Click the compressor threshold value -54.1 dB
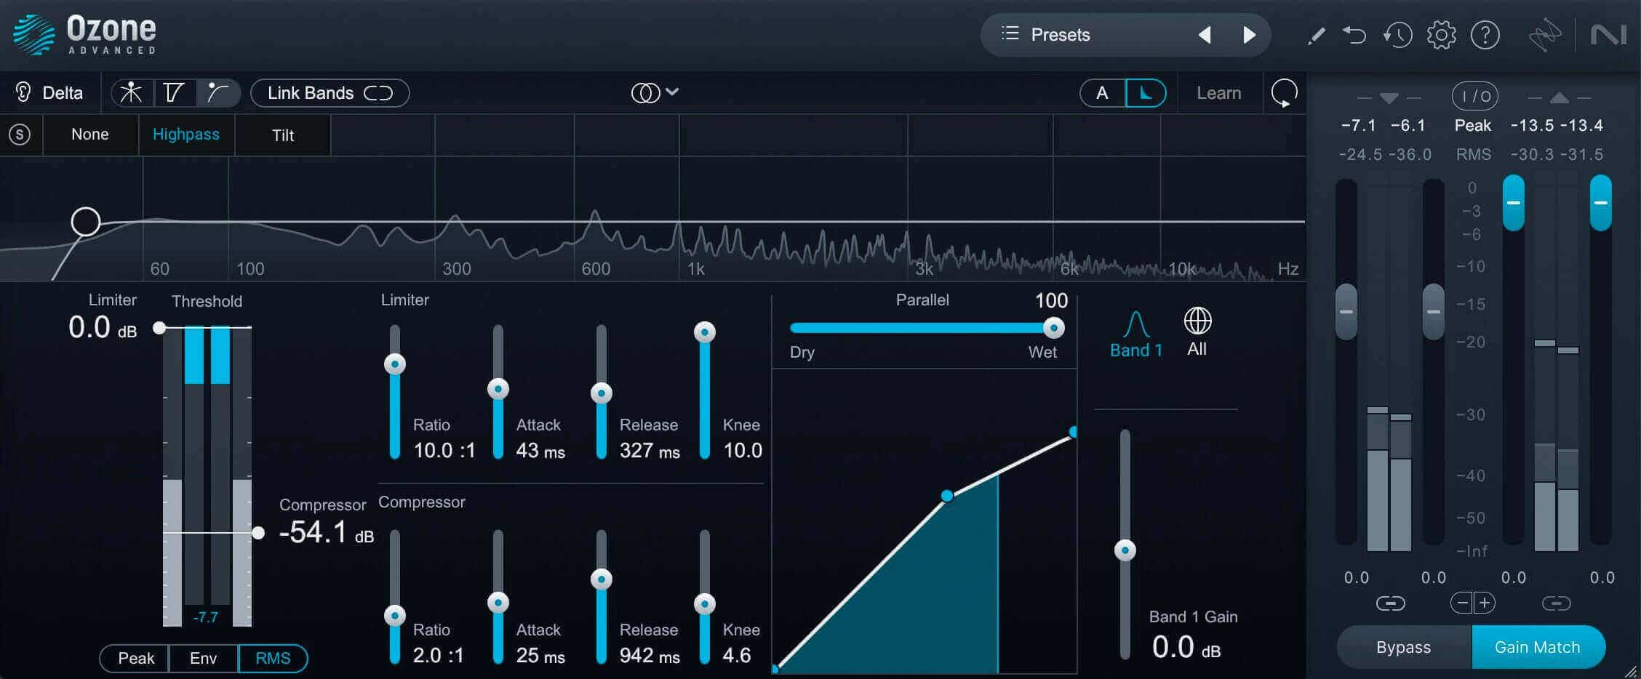Screen dimensions: 1641x679 326,533
